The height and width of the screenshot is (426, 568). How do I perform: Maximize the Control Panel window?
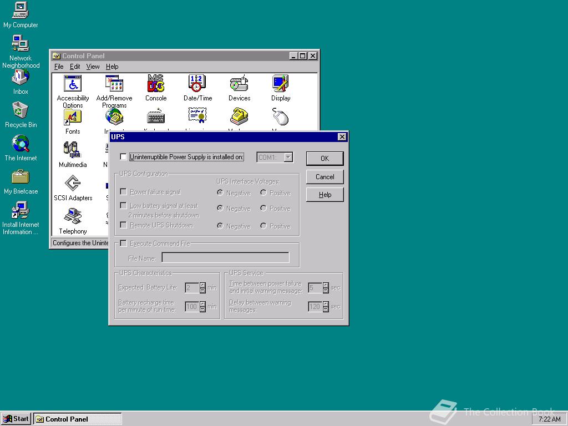(x=302, y=56)
